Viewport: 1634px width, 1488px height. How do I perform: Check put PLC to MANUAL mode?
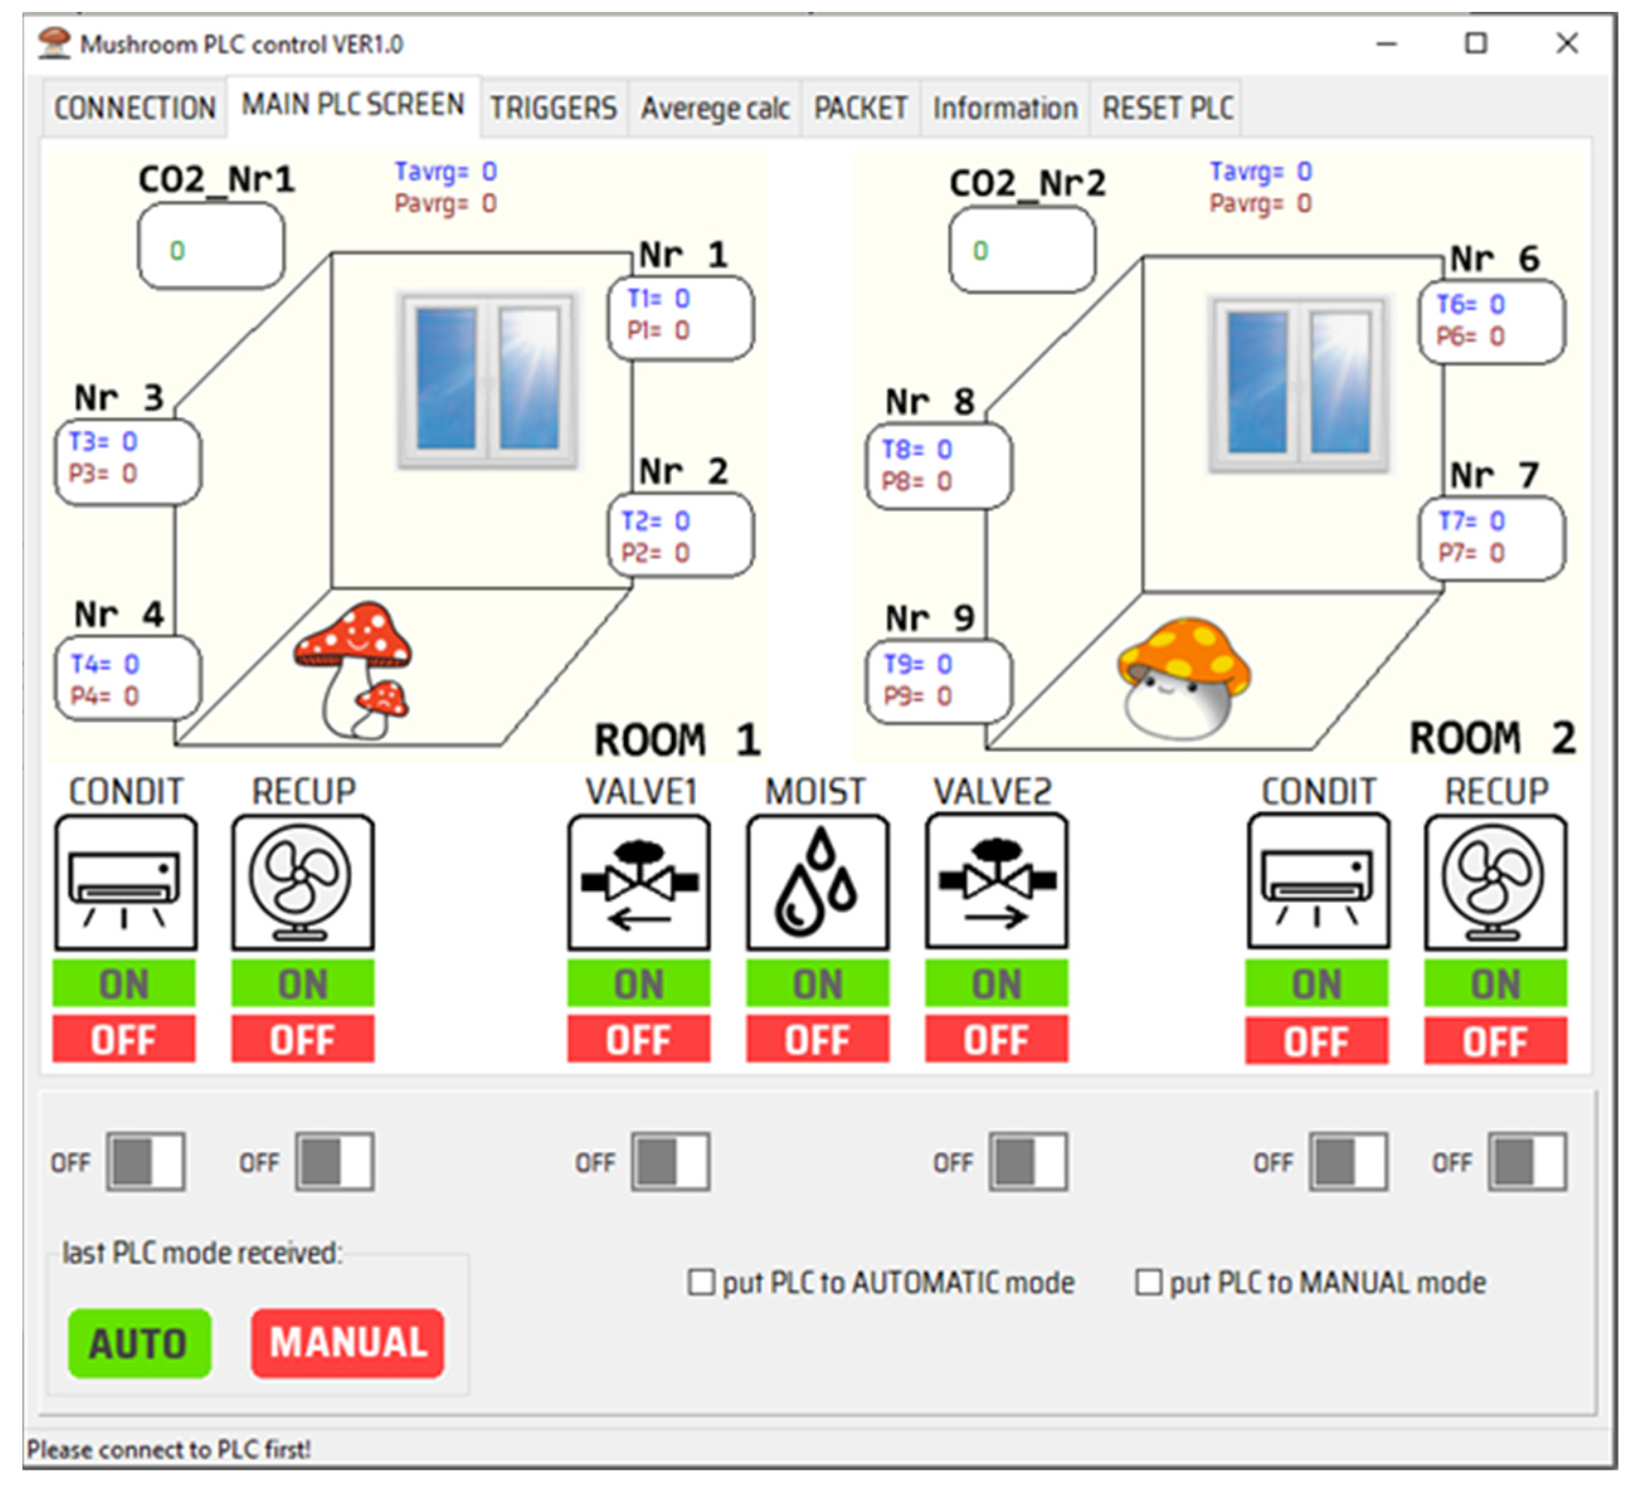(1148, 1282)
